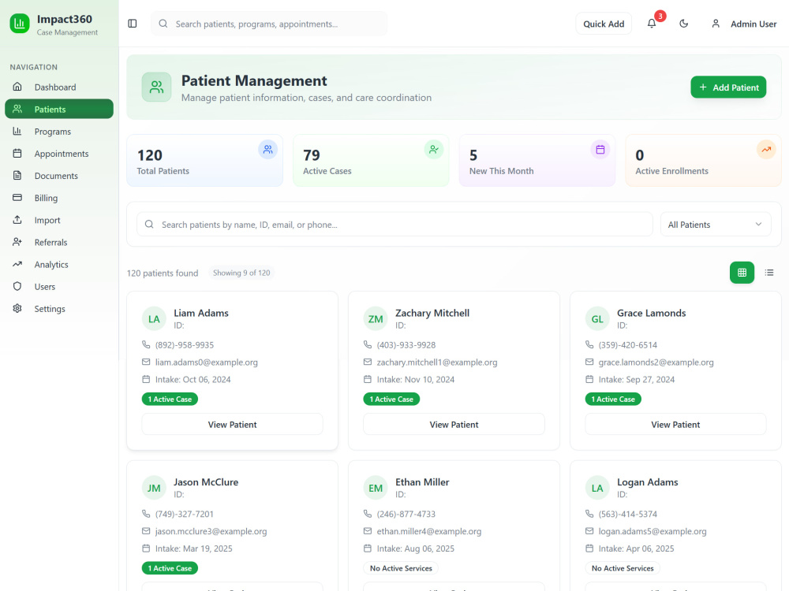Toggle the sidebar panel icon

click(x=133, y=24)
